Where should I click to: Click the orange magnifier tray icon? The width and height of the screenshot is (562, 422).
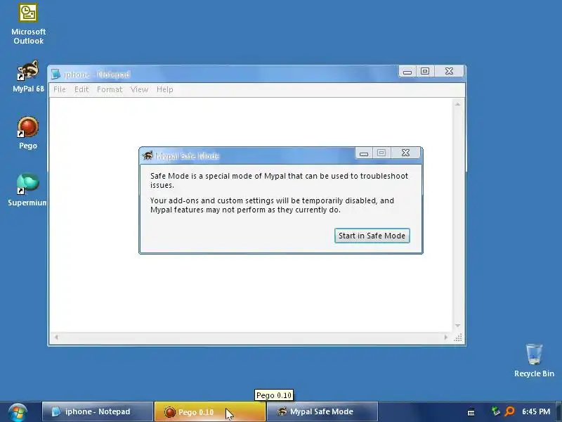click(x=509, y=411)
